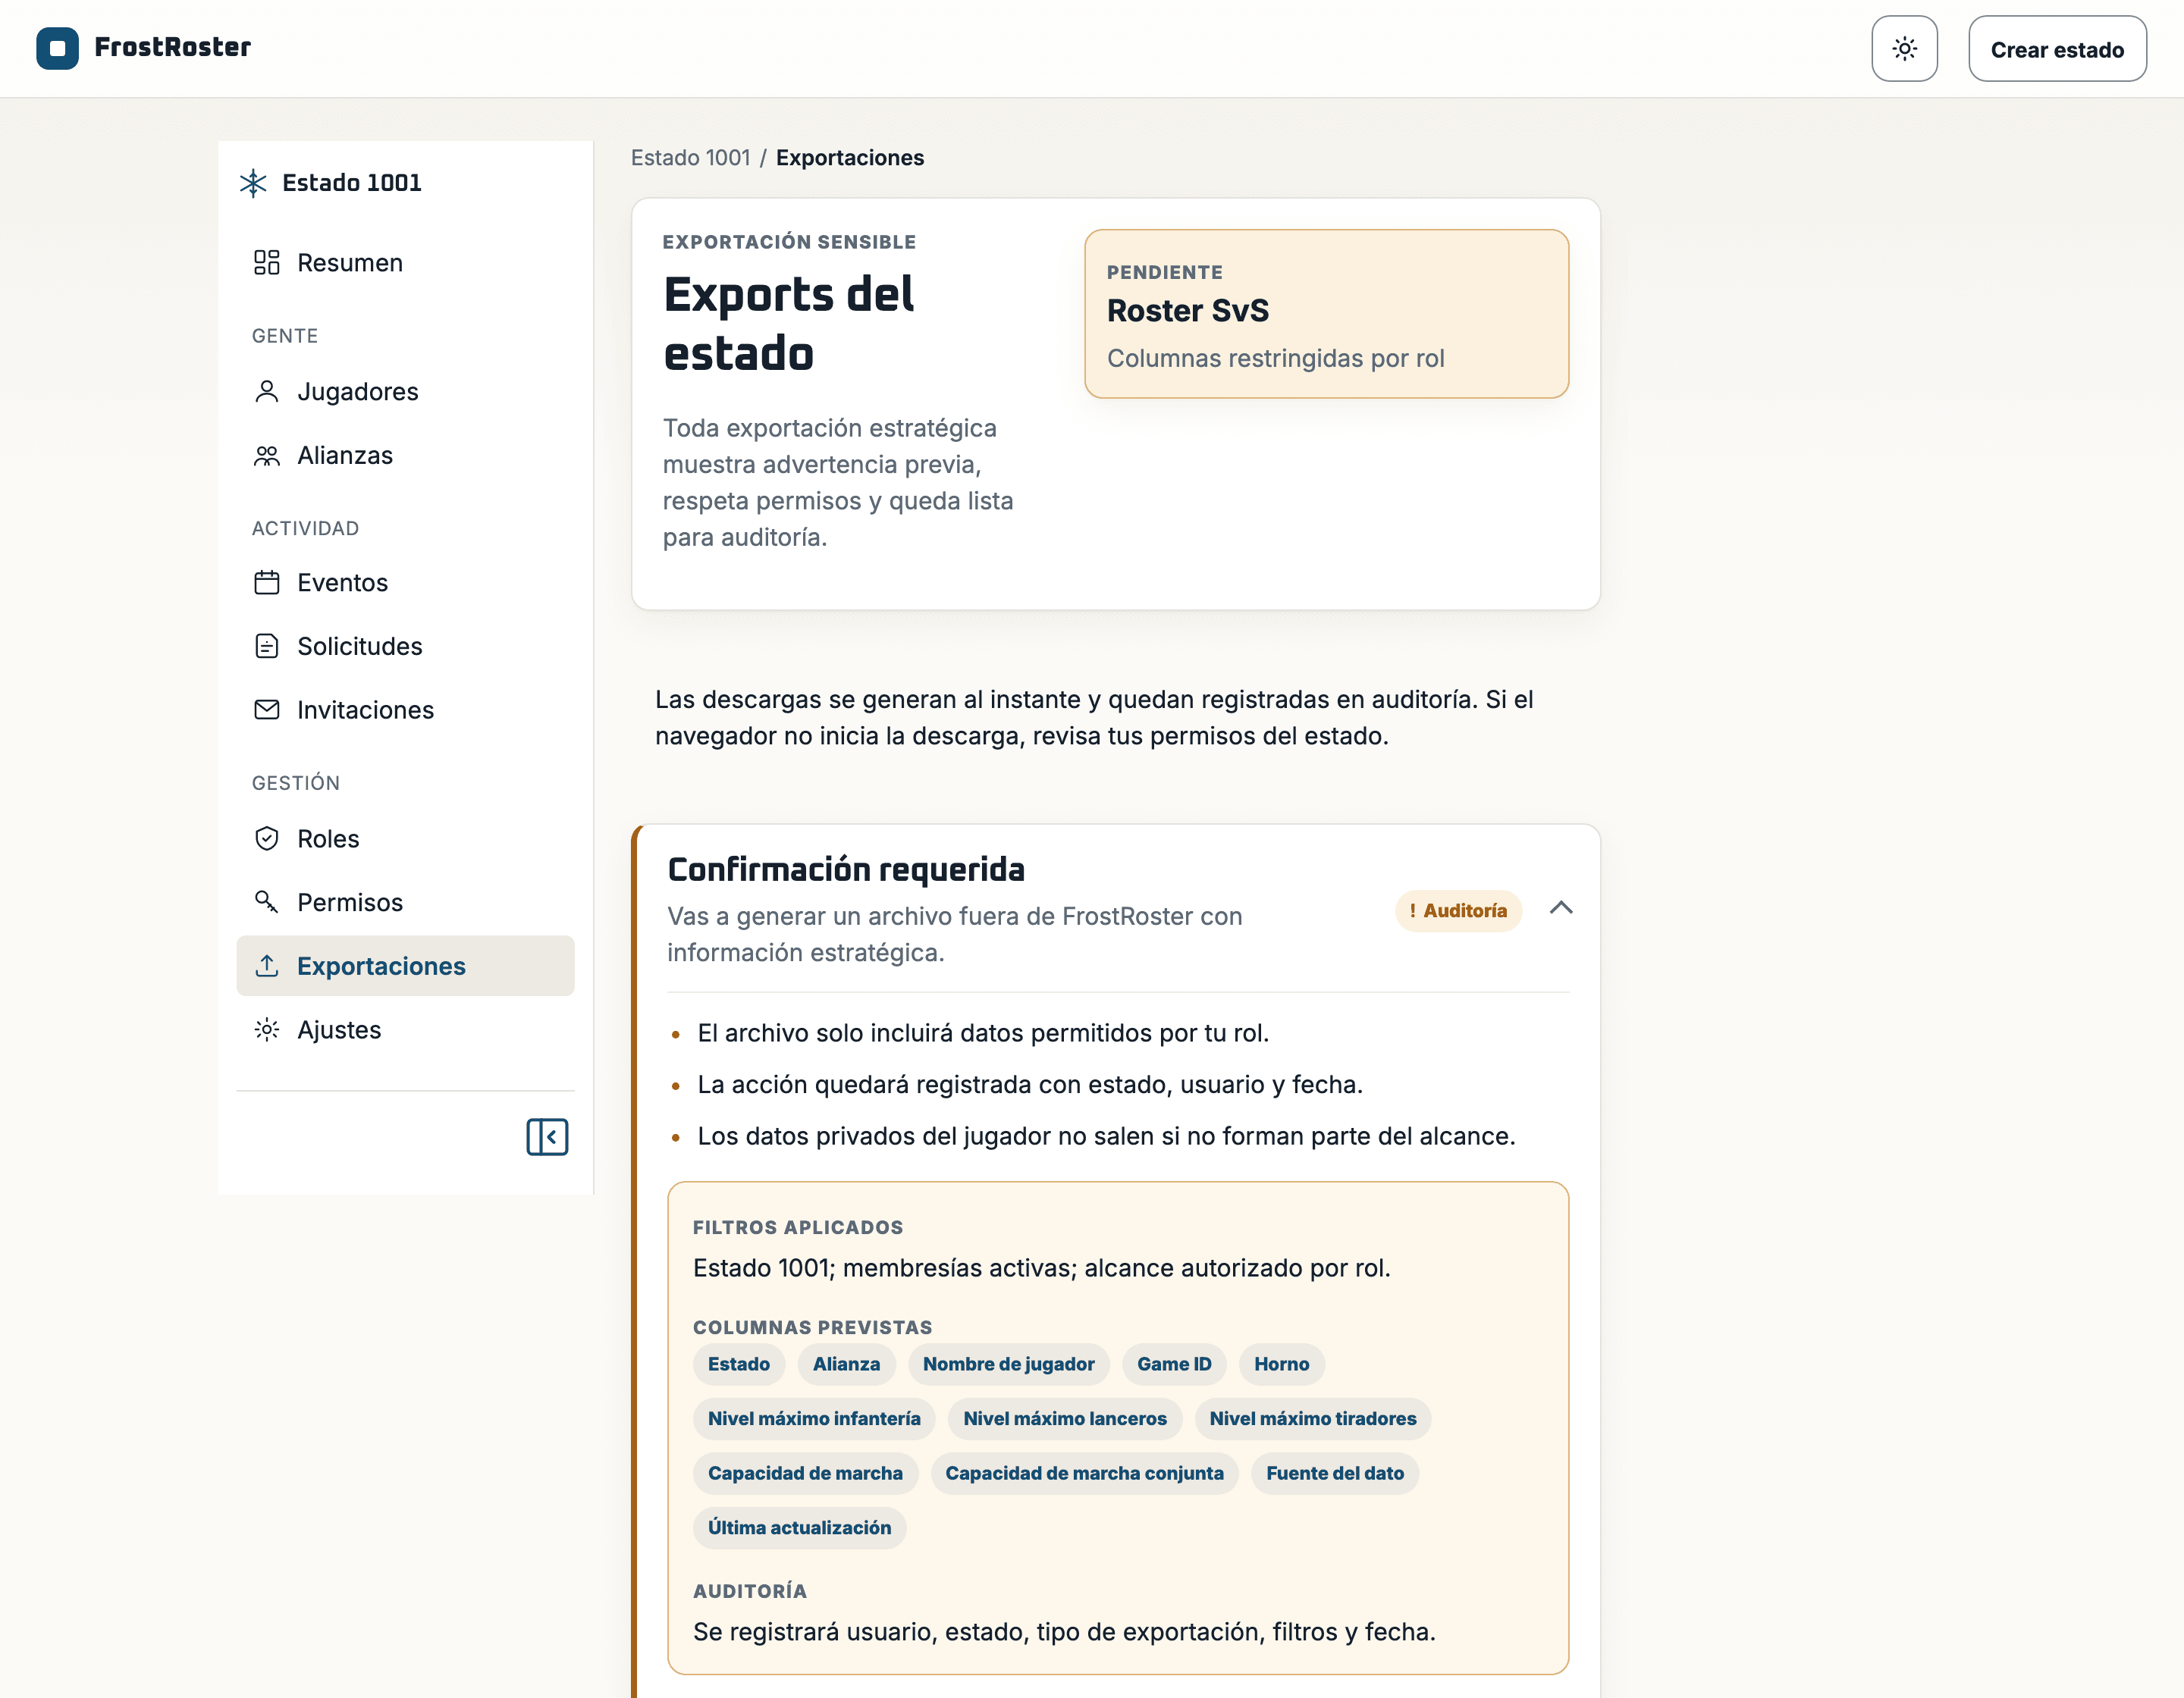2184x1698 pixels.
Task: Click the Game ID chip
Action: tap(1173, 1364)
